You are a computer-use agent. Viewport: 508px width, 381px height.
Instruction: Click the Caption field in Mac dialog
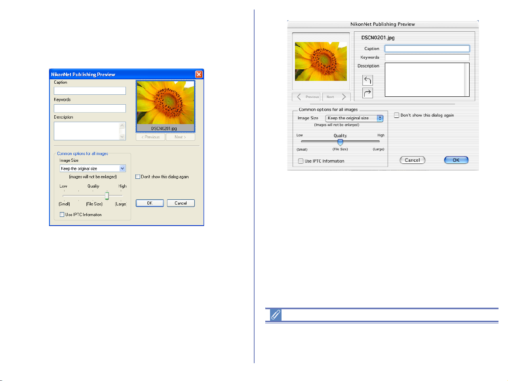coord(427,48)
